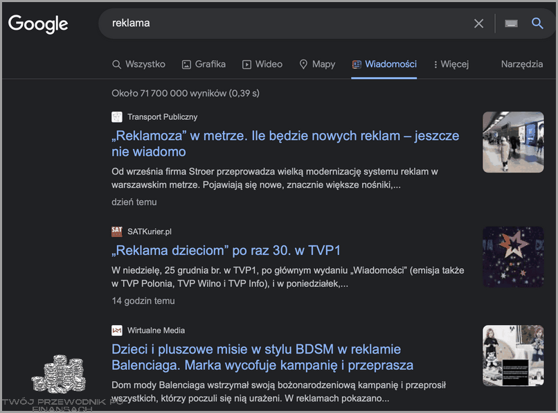The width and height of the screenshot is (558, 413).
Task: Click the metro station article thumbnail
Action: tap(513, 142)
